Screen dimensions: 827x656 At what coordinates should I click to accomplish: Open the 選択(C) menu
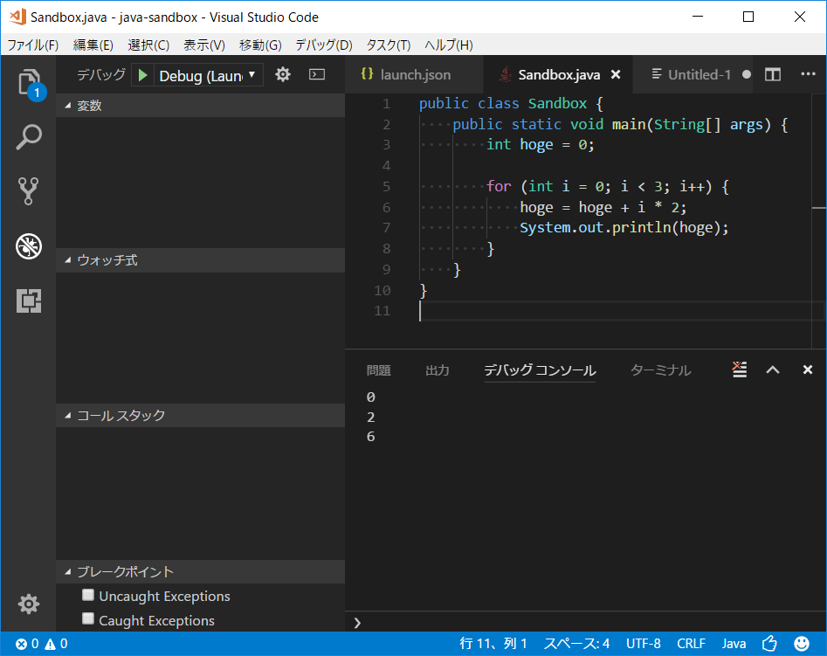click(148, 45)
